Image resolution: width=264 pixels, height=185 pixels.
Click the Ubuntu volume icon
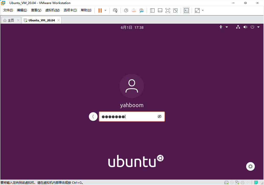[x=245, y=27]
